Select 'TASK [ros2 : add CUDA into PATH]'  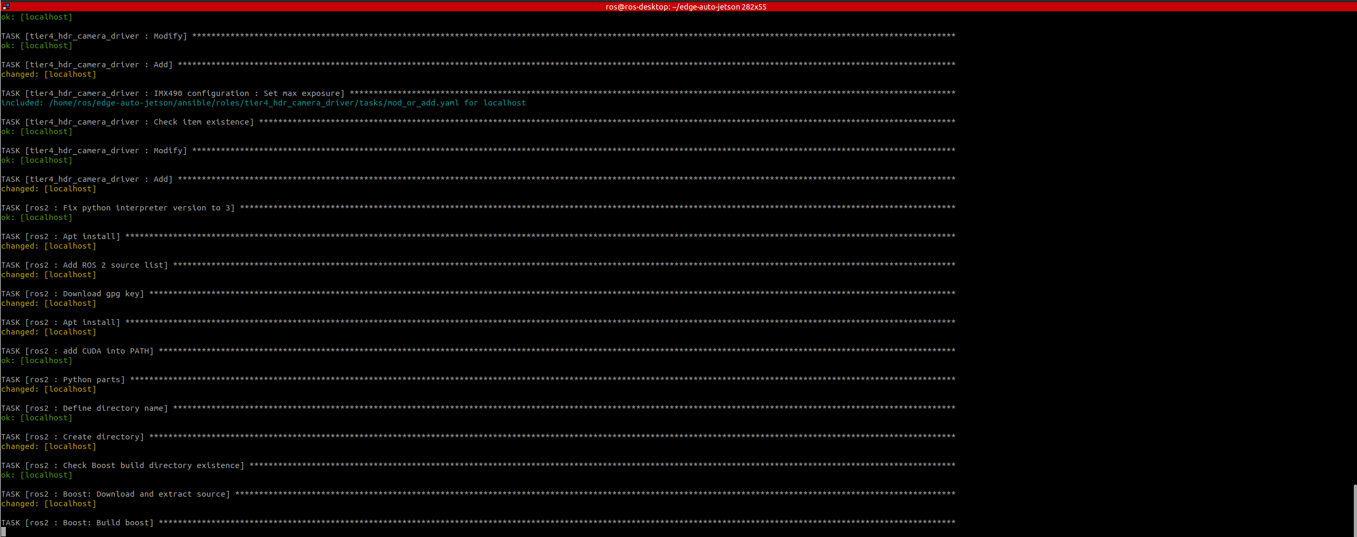77,351
